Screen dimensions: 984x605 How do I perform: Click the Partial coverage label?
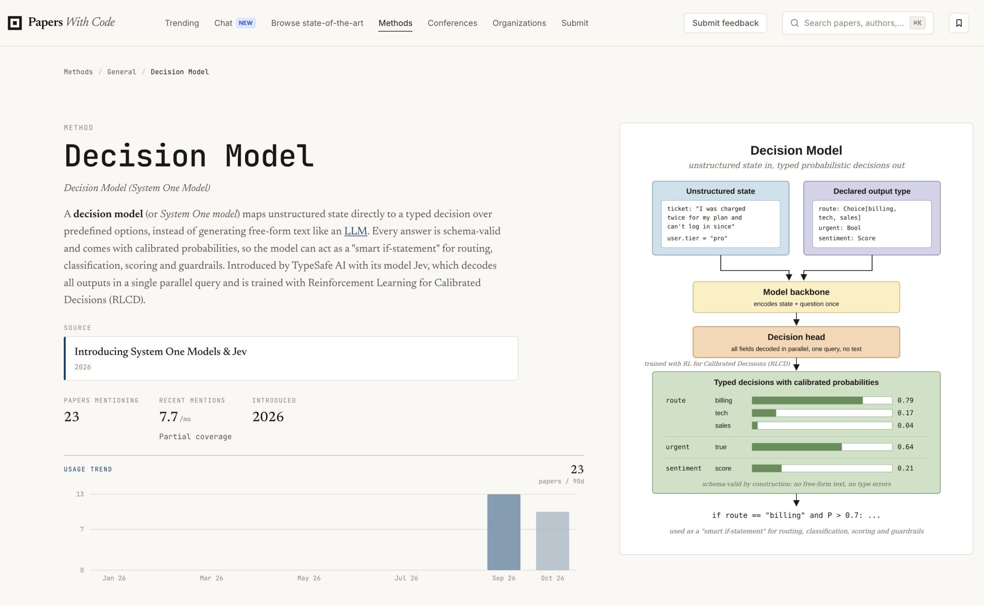click(x=196, y=437)
